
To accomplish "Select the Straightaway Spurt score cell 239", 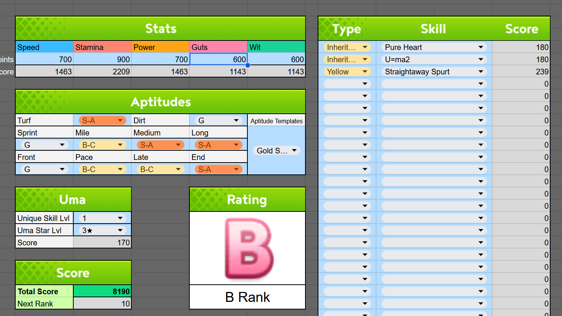I will [521, 71].
